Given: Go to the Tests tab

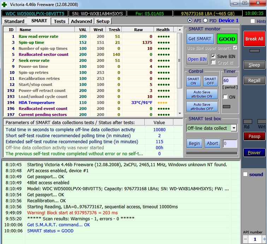Looking at the screenshot, I should tap(60, 21).
